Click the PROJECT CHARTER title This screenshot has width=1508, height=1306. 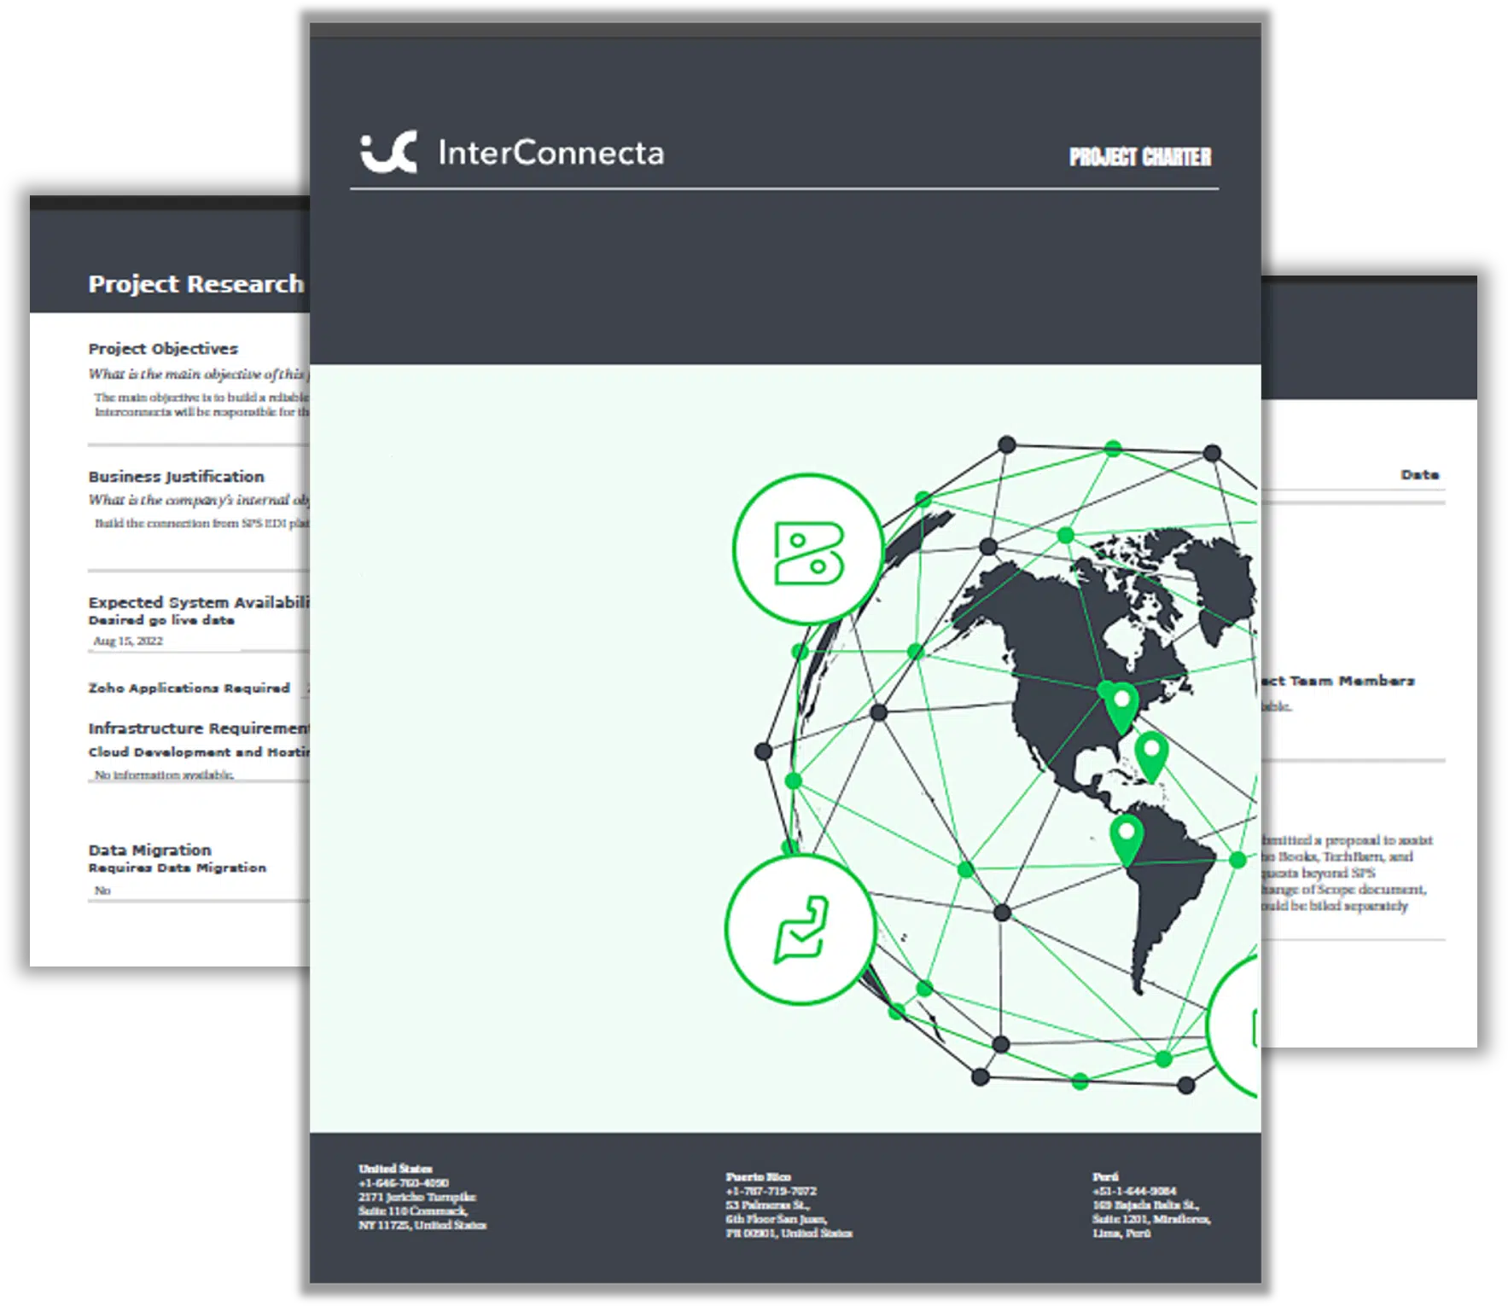pyautogui.click(x=1140, y=157)
